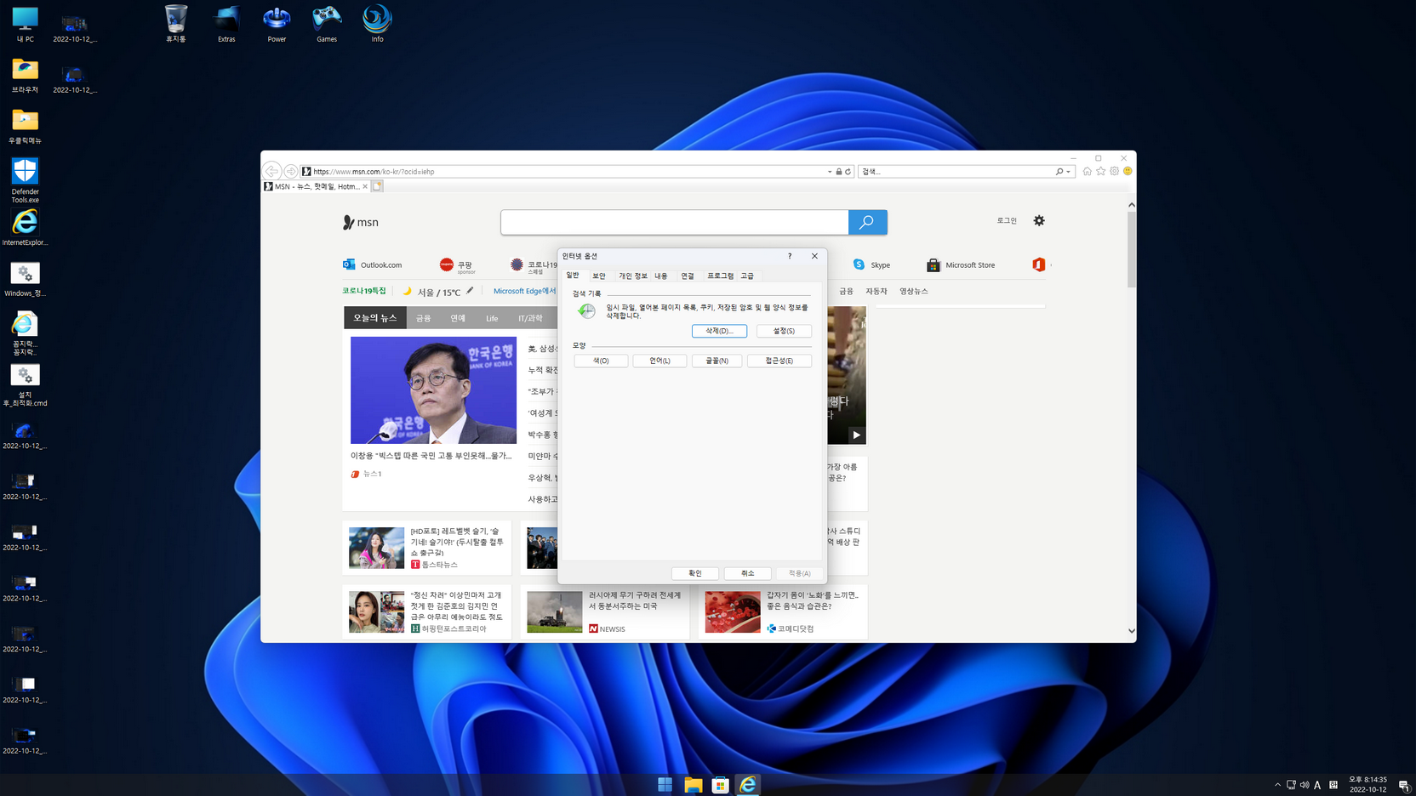
Task: Click the 언어(L) button
Action: point(659,361)
